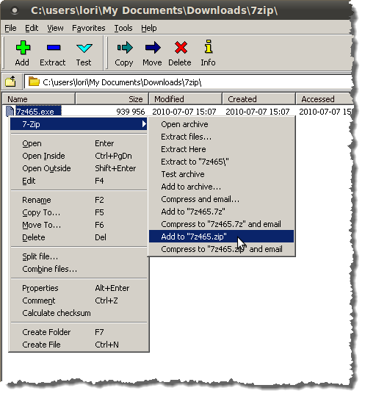Open the Favorites menu
Image resolution: width=365 pixels, height=396 pixels.
point(89,28)
